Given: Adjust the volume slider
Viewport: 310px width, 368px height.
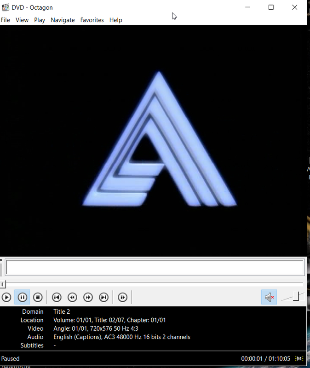Looking at the screenshot, I should tap(296, 296).
